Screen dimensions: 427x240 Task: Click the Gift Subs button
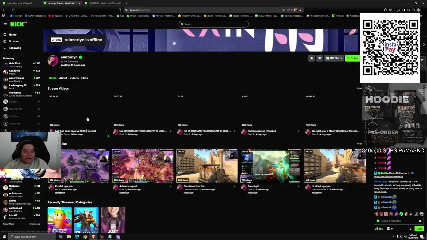[334, 58]
